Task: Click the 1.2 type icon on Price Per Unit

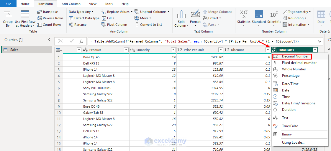Action: (x=180, y=50)
